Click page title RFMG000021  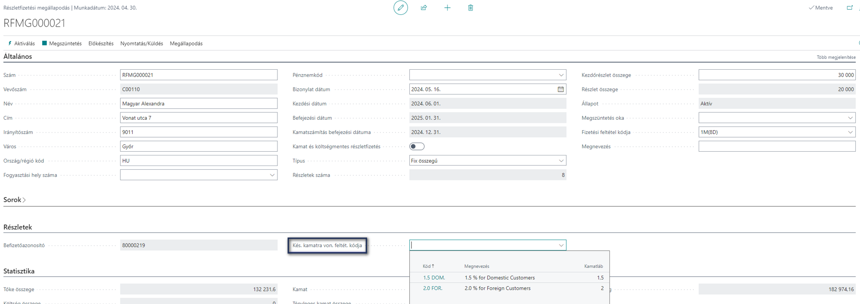click(34, 23)
